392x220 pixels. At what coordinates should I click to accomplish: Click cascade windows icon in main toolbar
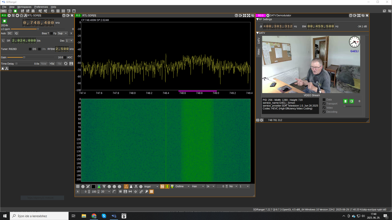pyautogui.click(x=53, y=11)
